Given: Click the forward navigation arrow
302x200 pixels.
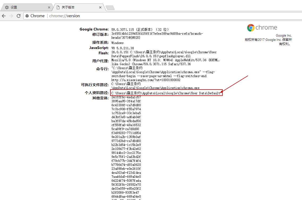Looking at the screenshot, I should coord(11,16).
